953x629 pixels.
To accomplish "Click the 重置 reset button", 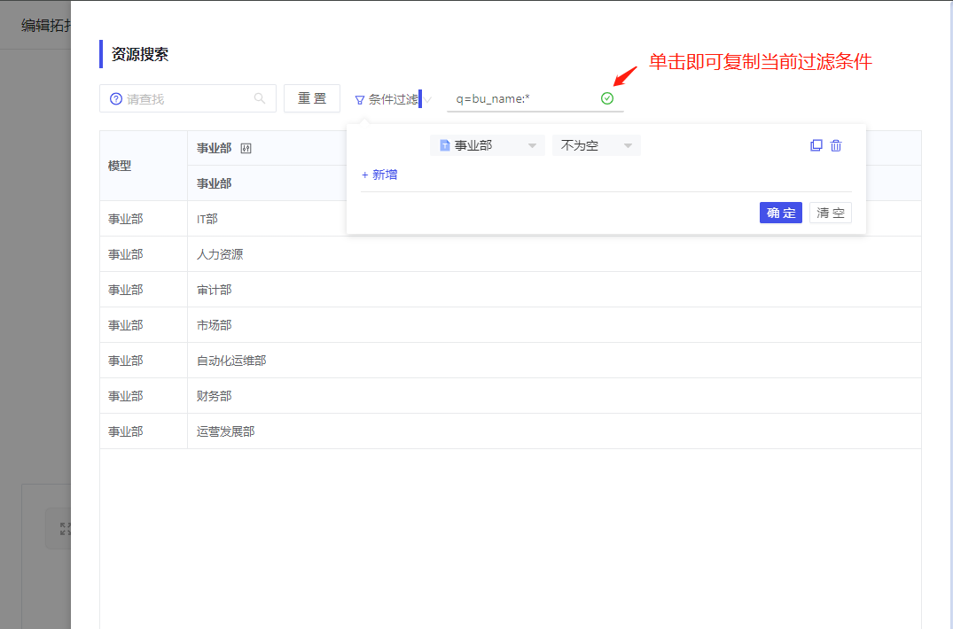I will [x=312, y=98].
